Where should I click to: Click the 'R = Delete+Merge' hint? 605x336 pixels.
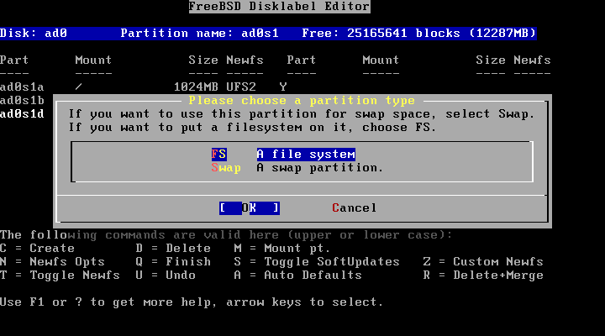point(483,276)
